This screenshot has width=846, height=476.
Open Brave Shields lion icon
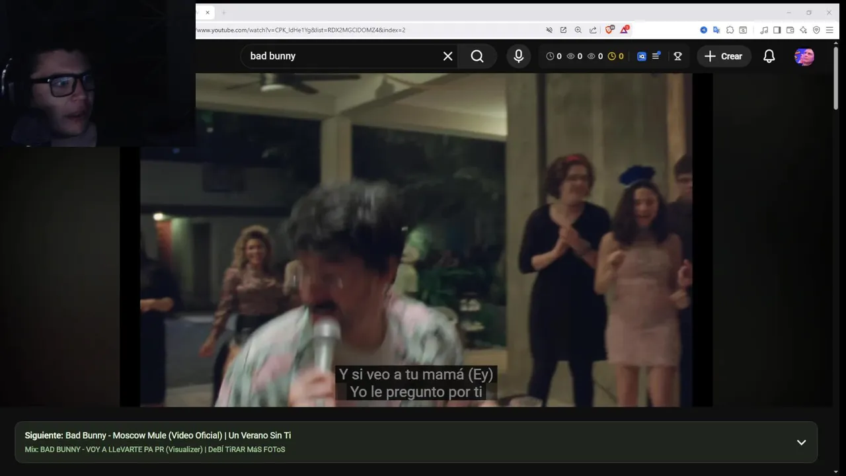(610, 30)
